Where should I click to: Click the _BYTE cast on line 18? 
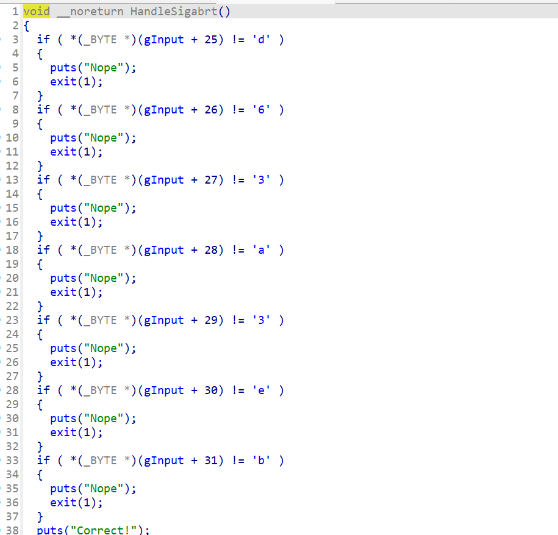(x=101, y=250)
